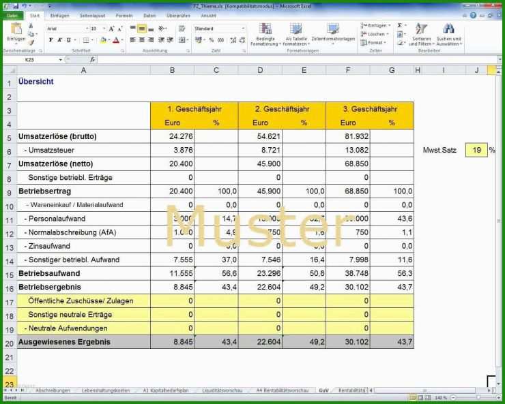Viewport: 505px width, 404px height.
Task: Click the merge and center icon
Action: click(x=182, y=40)
